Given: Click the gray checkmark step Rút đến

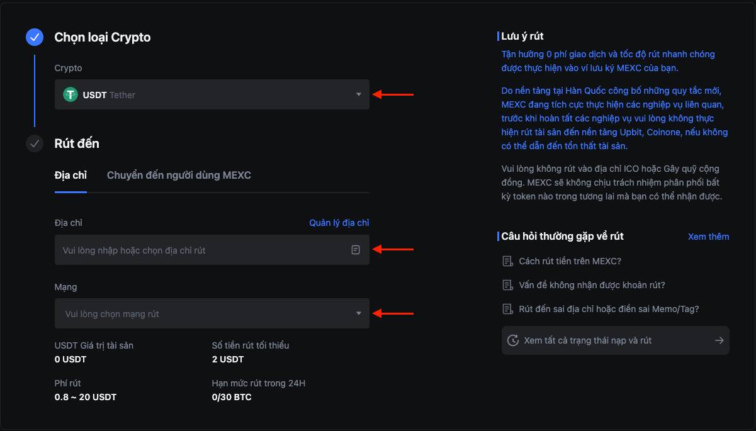Looking at the screenshot, I should (35, 143).
